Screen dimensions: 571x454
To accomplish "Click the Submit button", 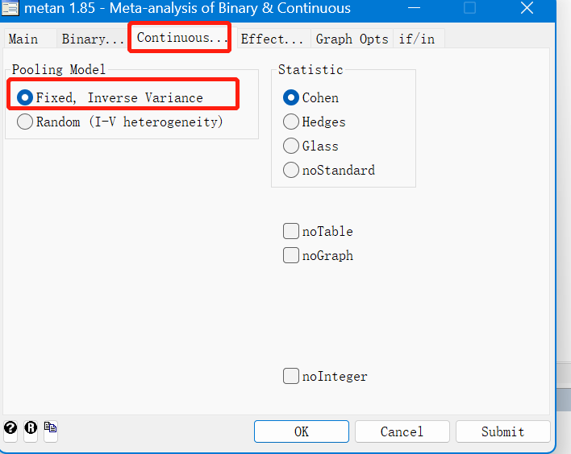I will (503, 431).
